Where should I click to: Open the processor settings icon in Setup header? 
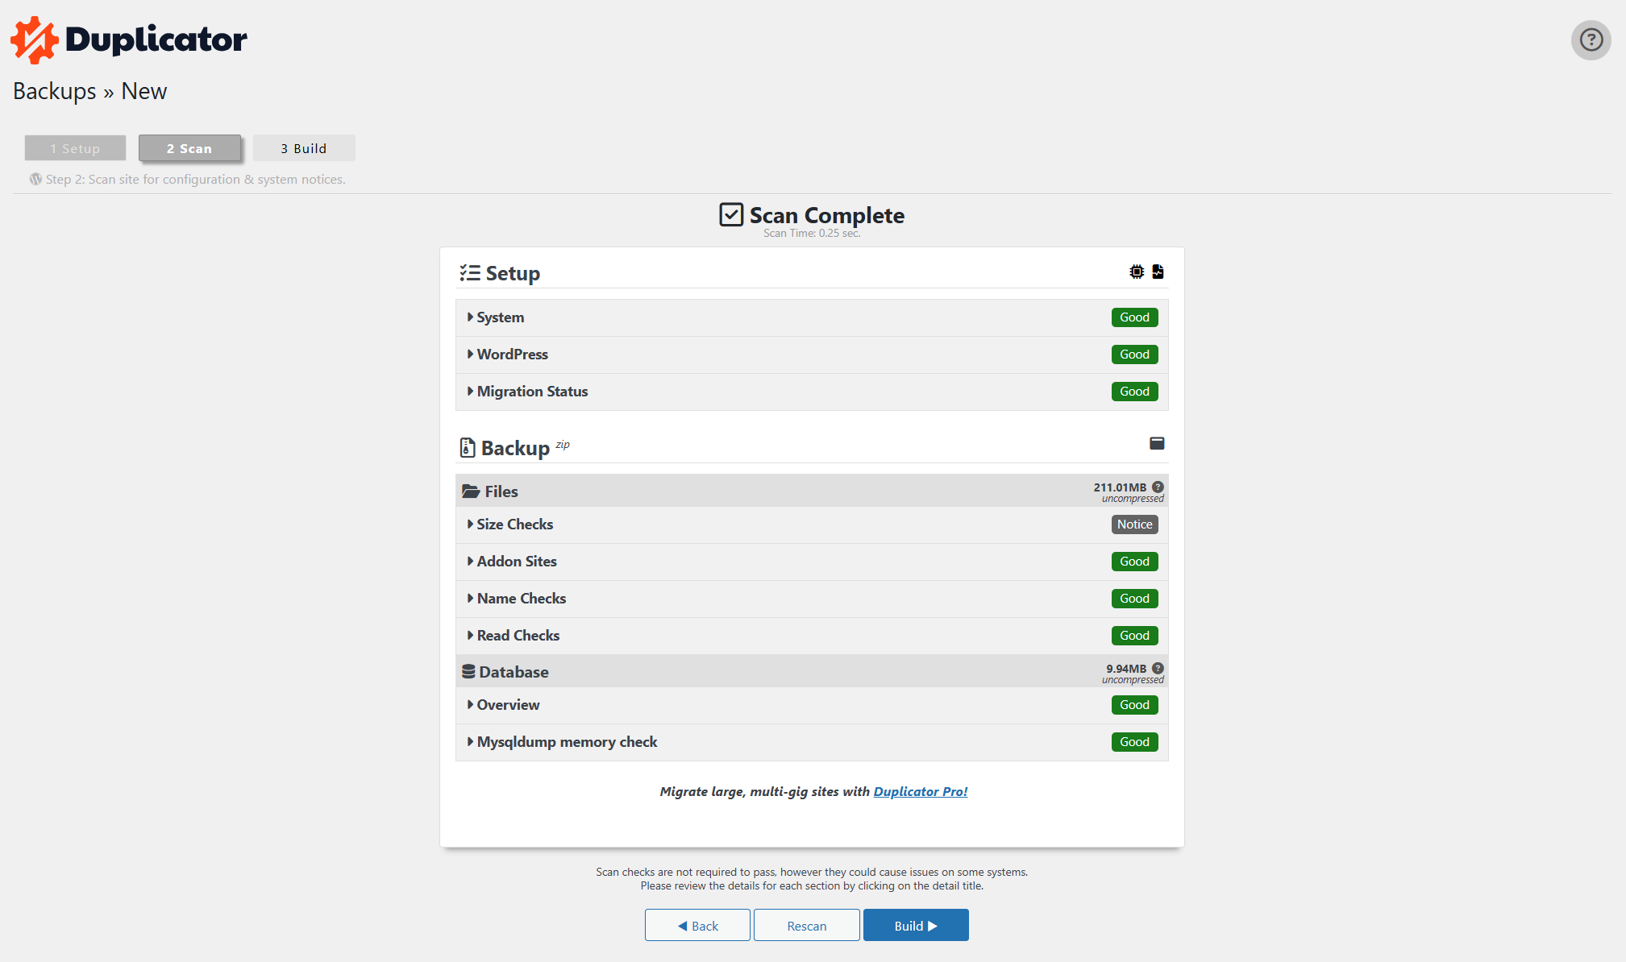tap(1137, 272)
